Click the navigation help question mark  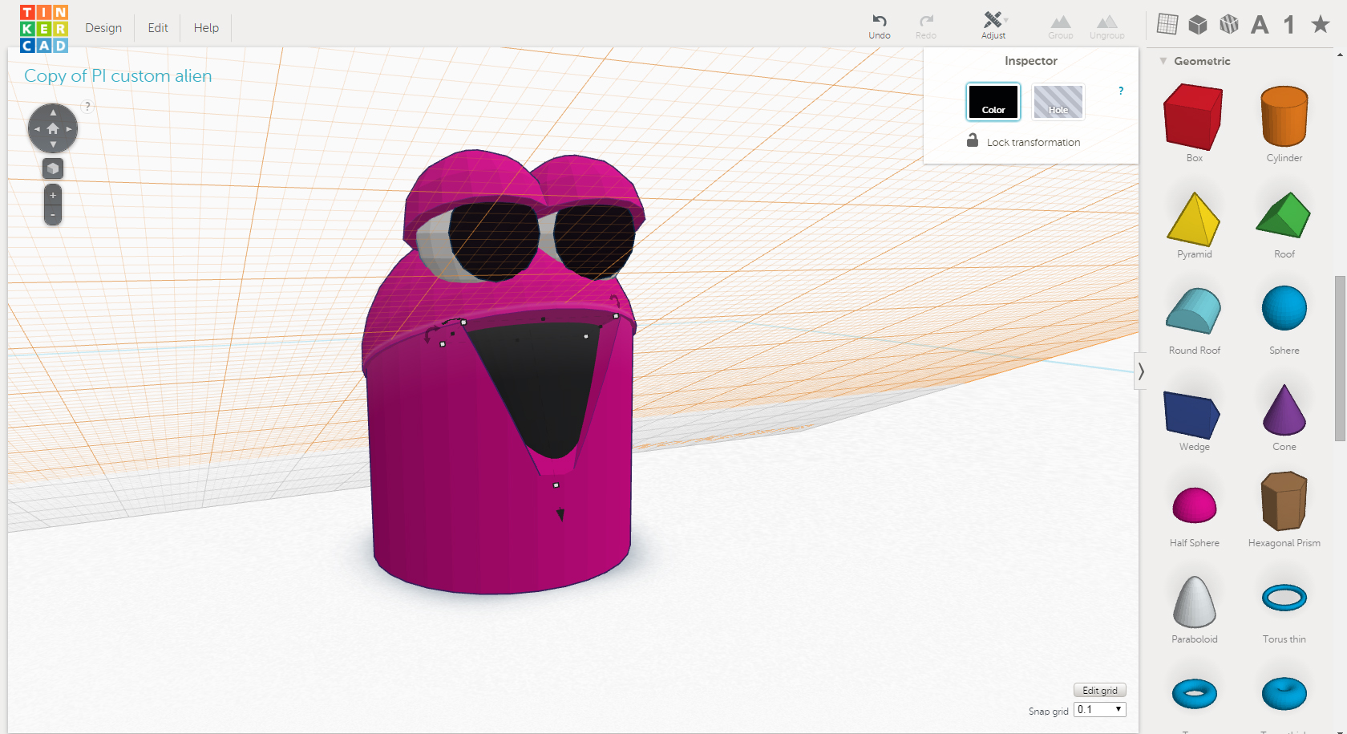tap(87, 107)
